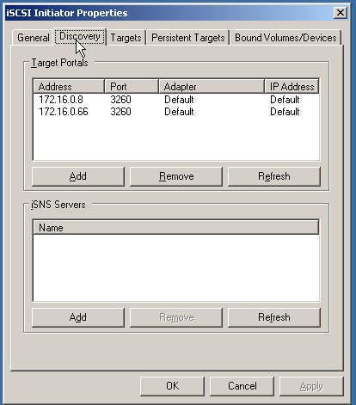
Task: Close the iSCSI Initiator Properties window
Action: [x=341, y=13]
